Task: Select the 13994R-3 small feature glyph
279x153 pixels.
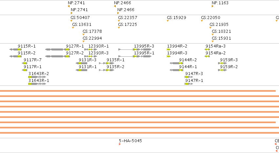Action: click(x=169, y=56)
